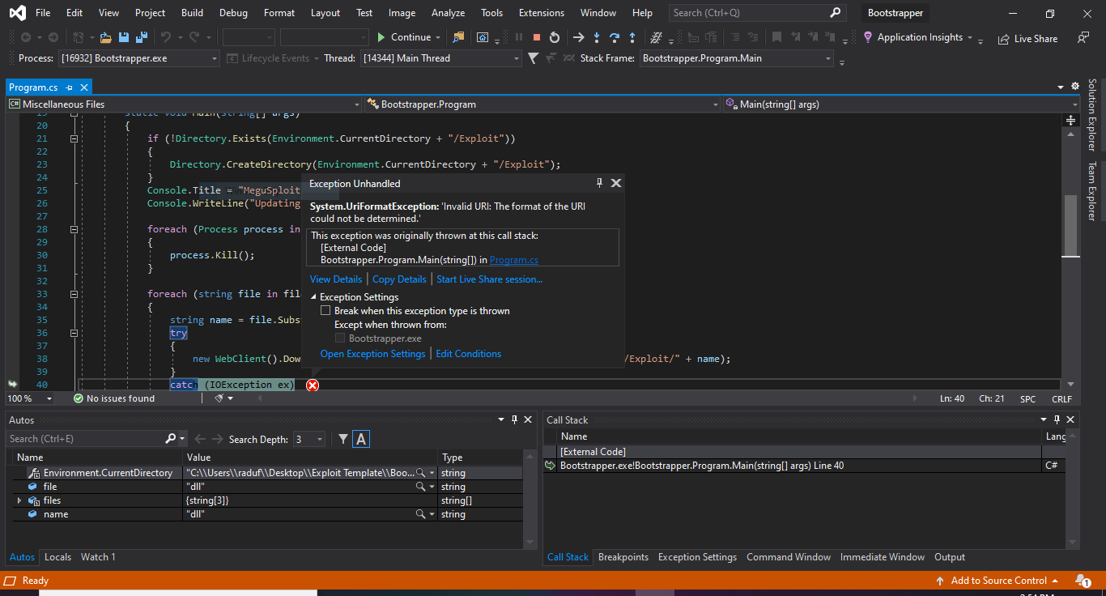Switch to the Watch 1 tab

98,557
